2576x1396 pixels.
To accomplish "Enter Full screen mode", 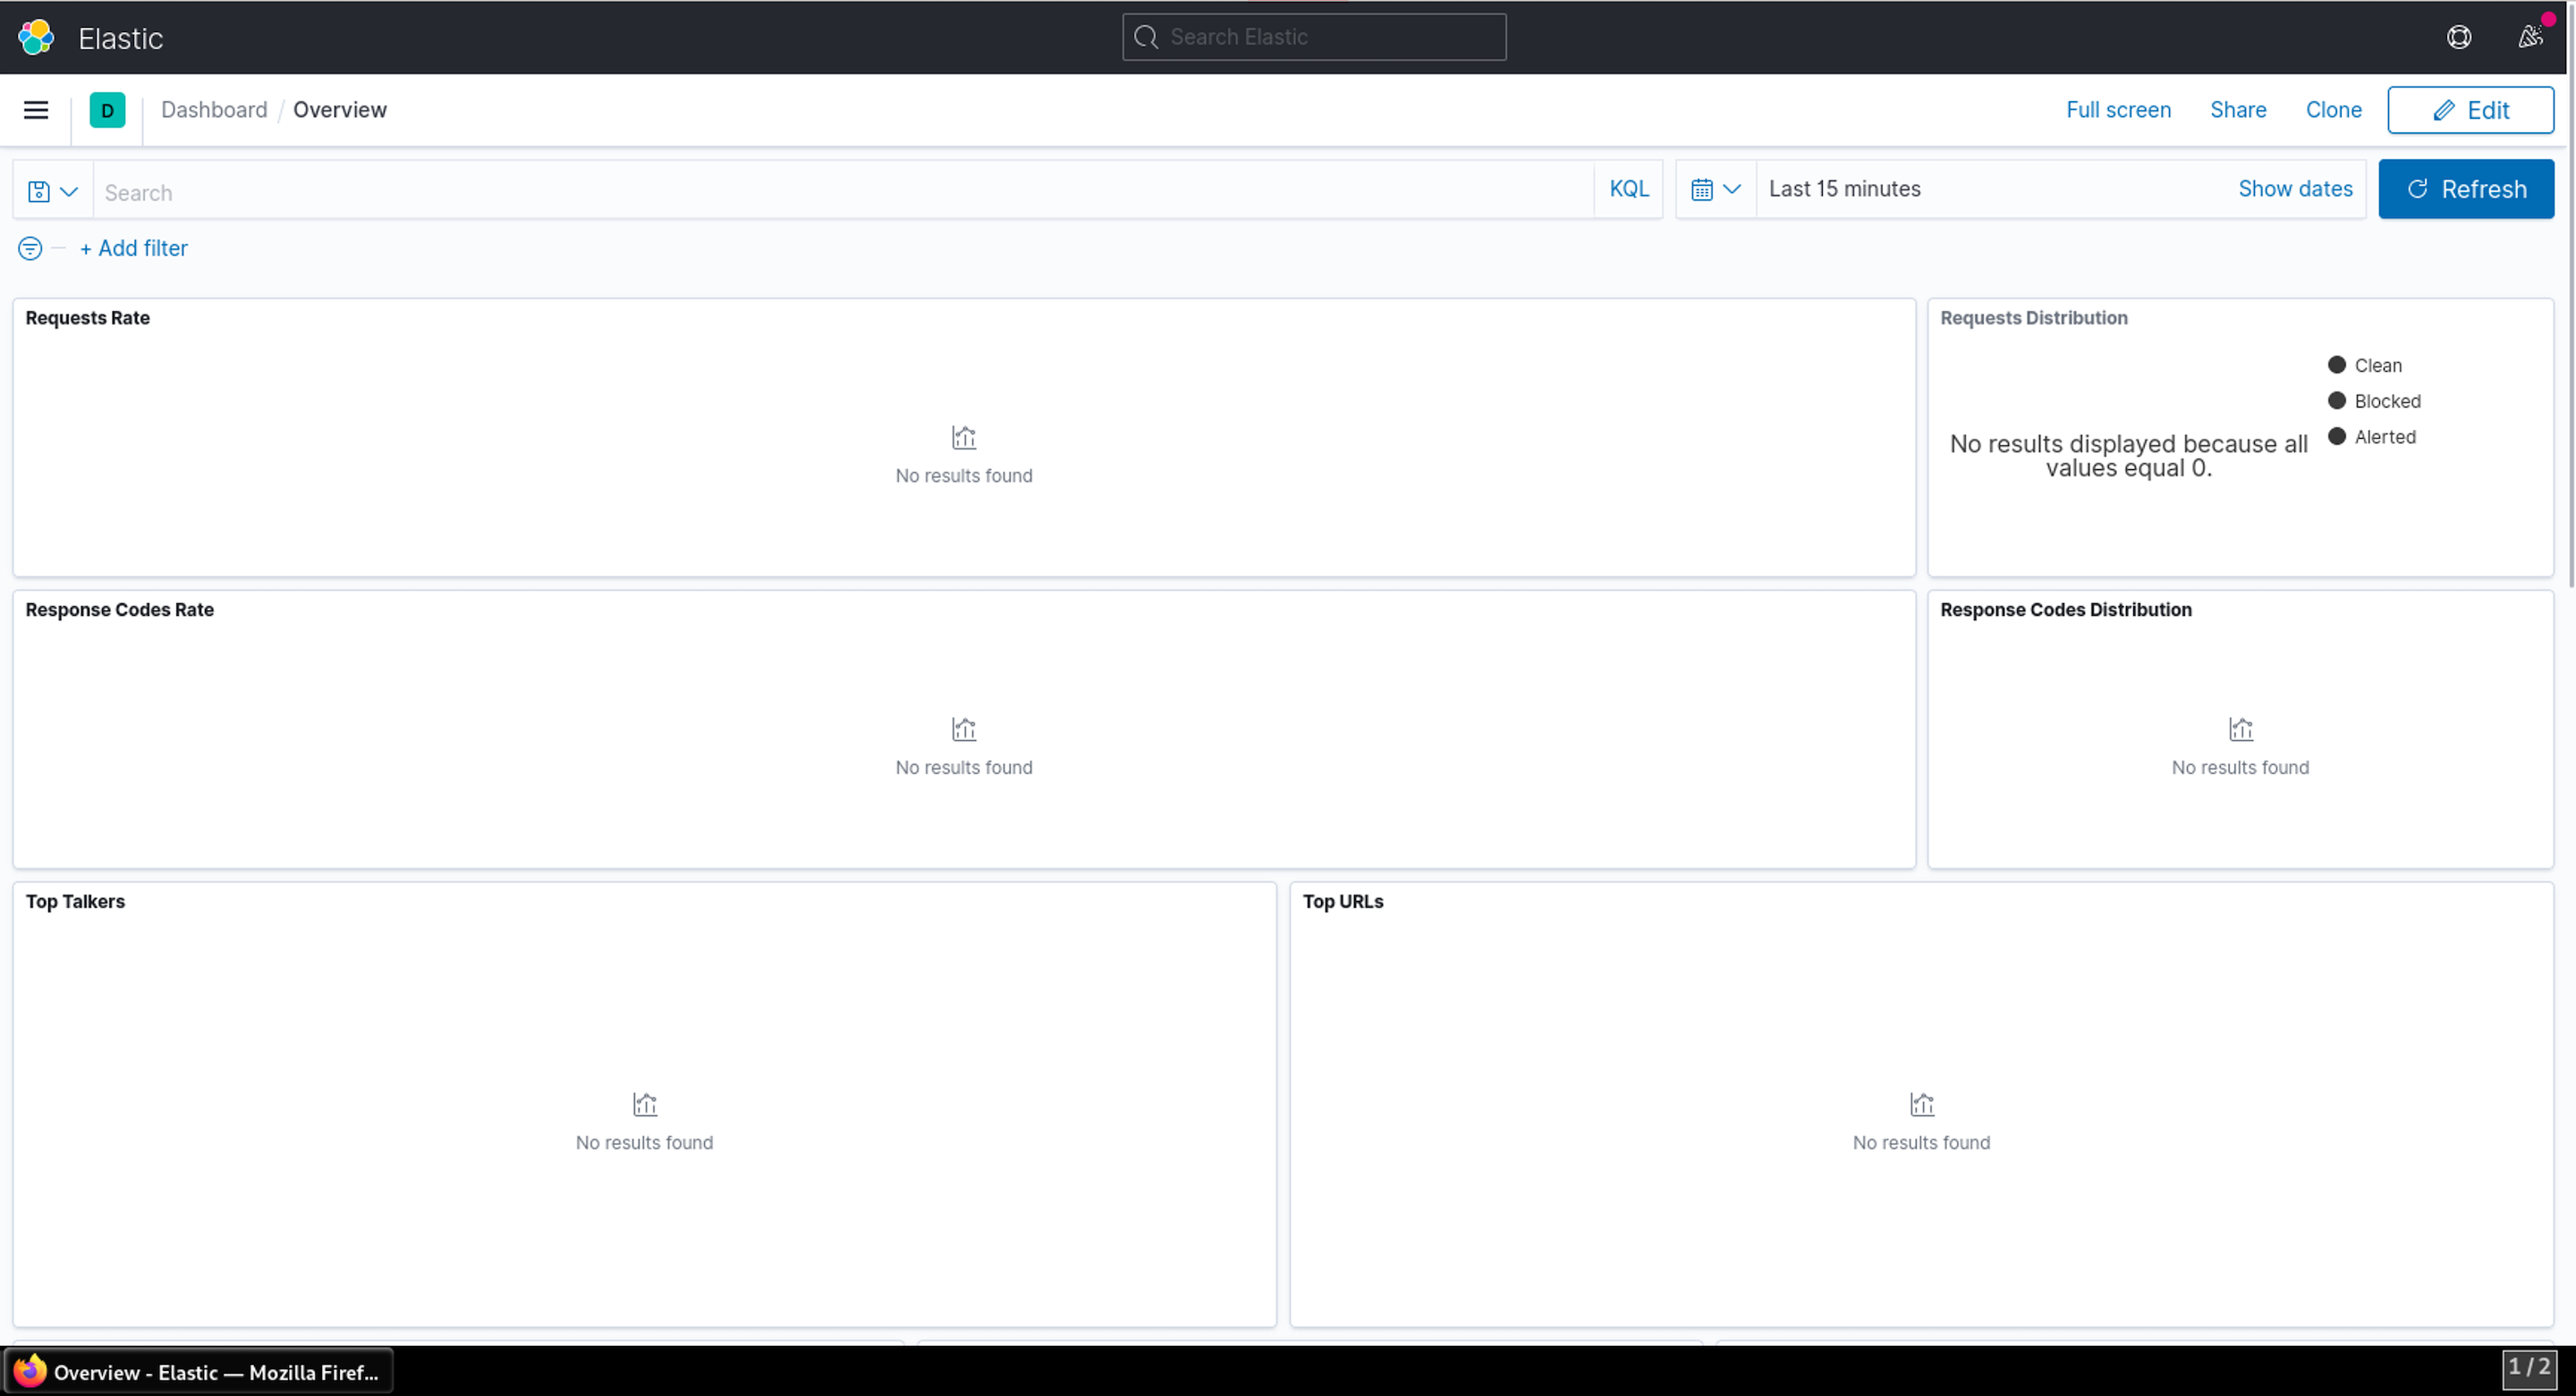I will (x=2118, y=110).
